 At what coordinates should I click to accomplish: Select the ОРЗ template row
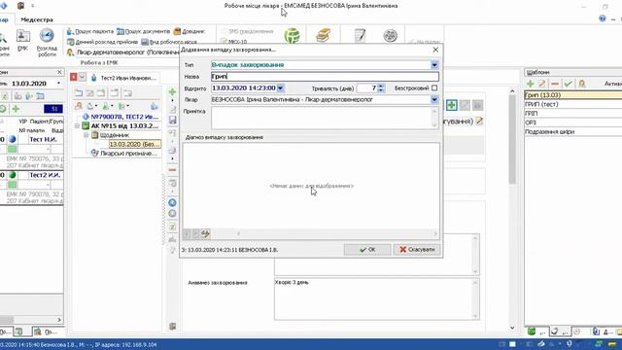(573, 122)
